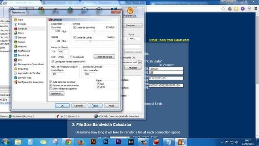Toggle UDP Desativado checkbox
The height and width of the screenshot is (146, 259).
point(71,57)
